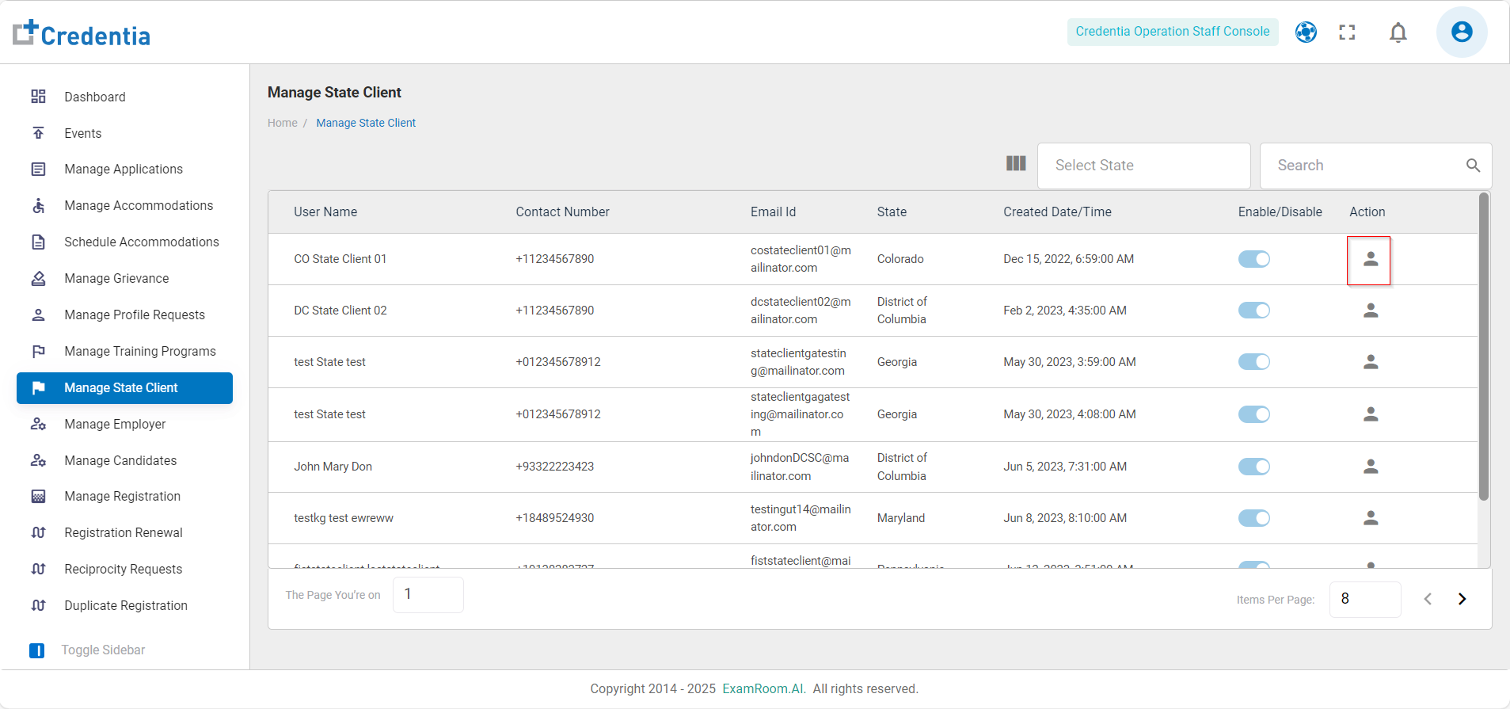Disable CO State Client 01 toggle
Image resolution: width=1510 pixels, height=709 pixels.
tap(1254, 259)
